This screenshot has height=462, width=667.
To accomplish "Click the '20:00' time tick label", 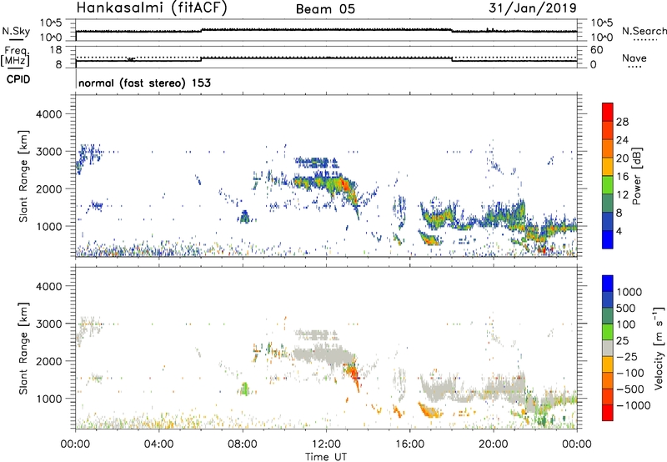I will coord(493,444).
